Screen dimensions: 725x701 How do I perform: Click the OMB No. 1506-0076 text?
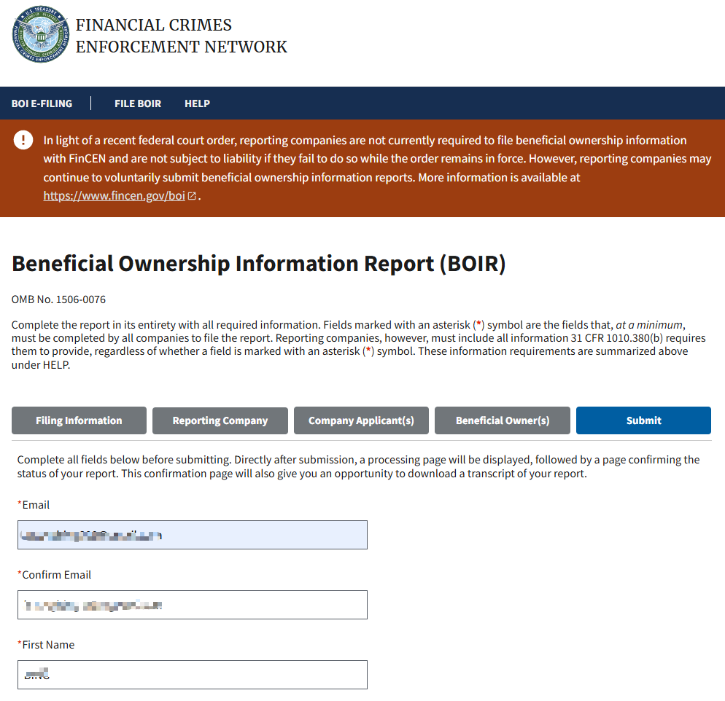coord(58,299)
